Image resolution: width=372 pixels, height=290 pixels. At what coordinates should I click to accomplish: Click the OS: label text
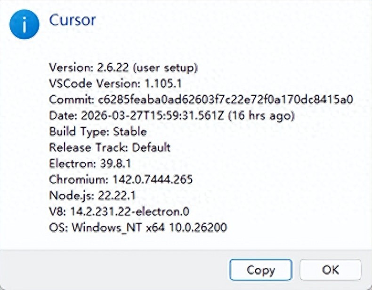(58, 227)
